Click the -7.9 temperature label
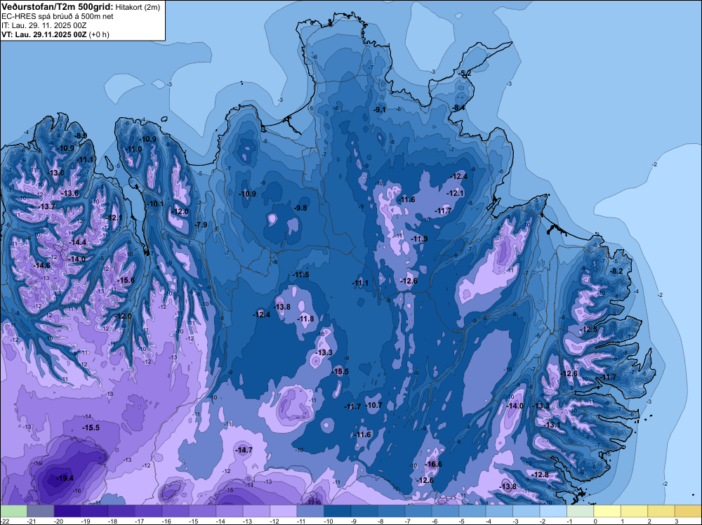 201,225
